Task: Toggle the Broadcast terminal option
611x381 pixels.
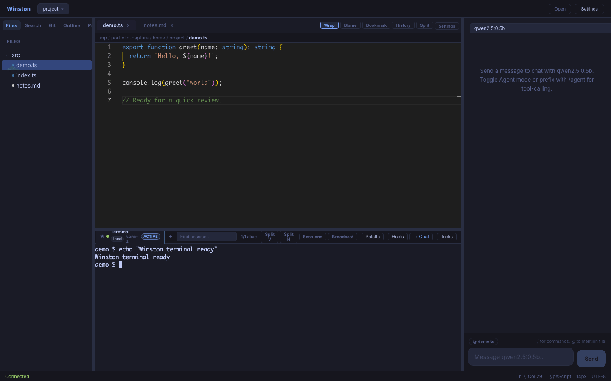Action: click(x=342, y=237)
